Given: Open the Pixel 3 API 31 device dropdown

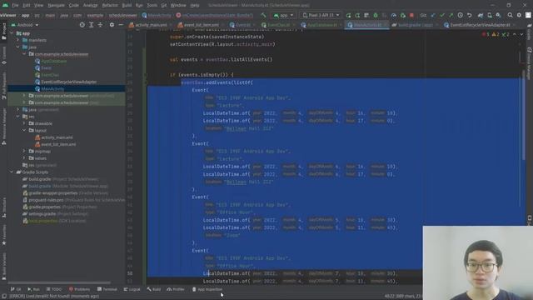Looking at the screenshot, I should (321, 15).
